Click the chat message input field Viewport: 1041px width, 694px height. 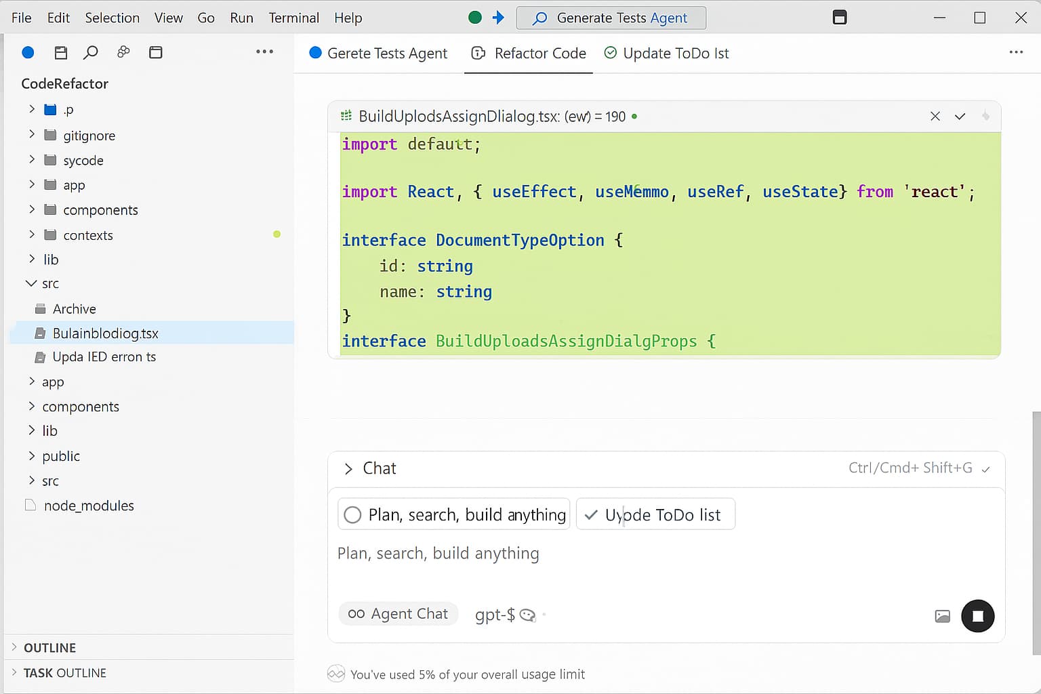[667, 554]
